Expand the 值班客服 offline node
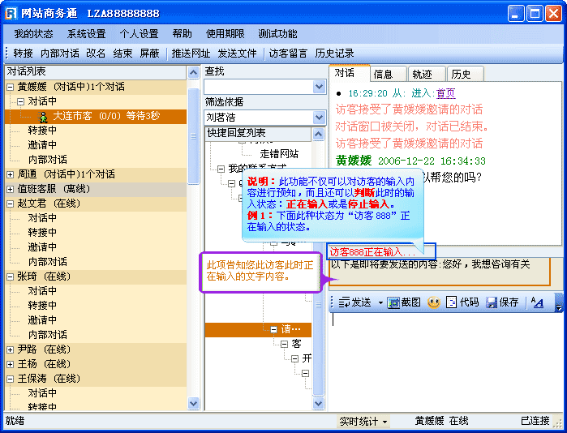The width and height of the screenshot is (567, 433). (10, 189)
